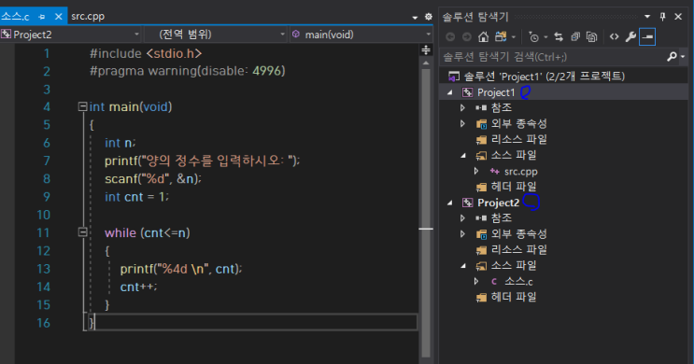
Task: Open the switch views dropdown arrow
Action: 514,37
